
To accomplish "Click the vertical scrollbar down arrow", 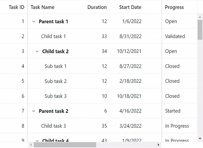I will point(200,138).
